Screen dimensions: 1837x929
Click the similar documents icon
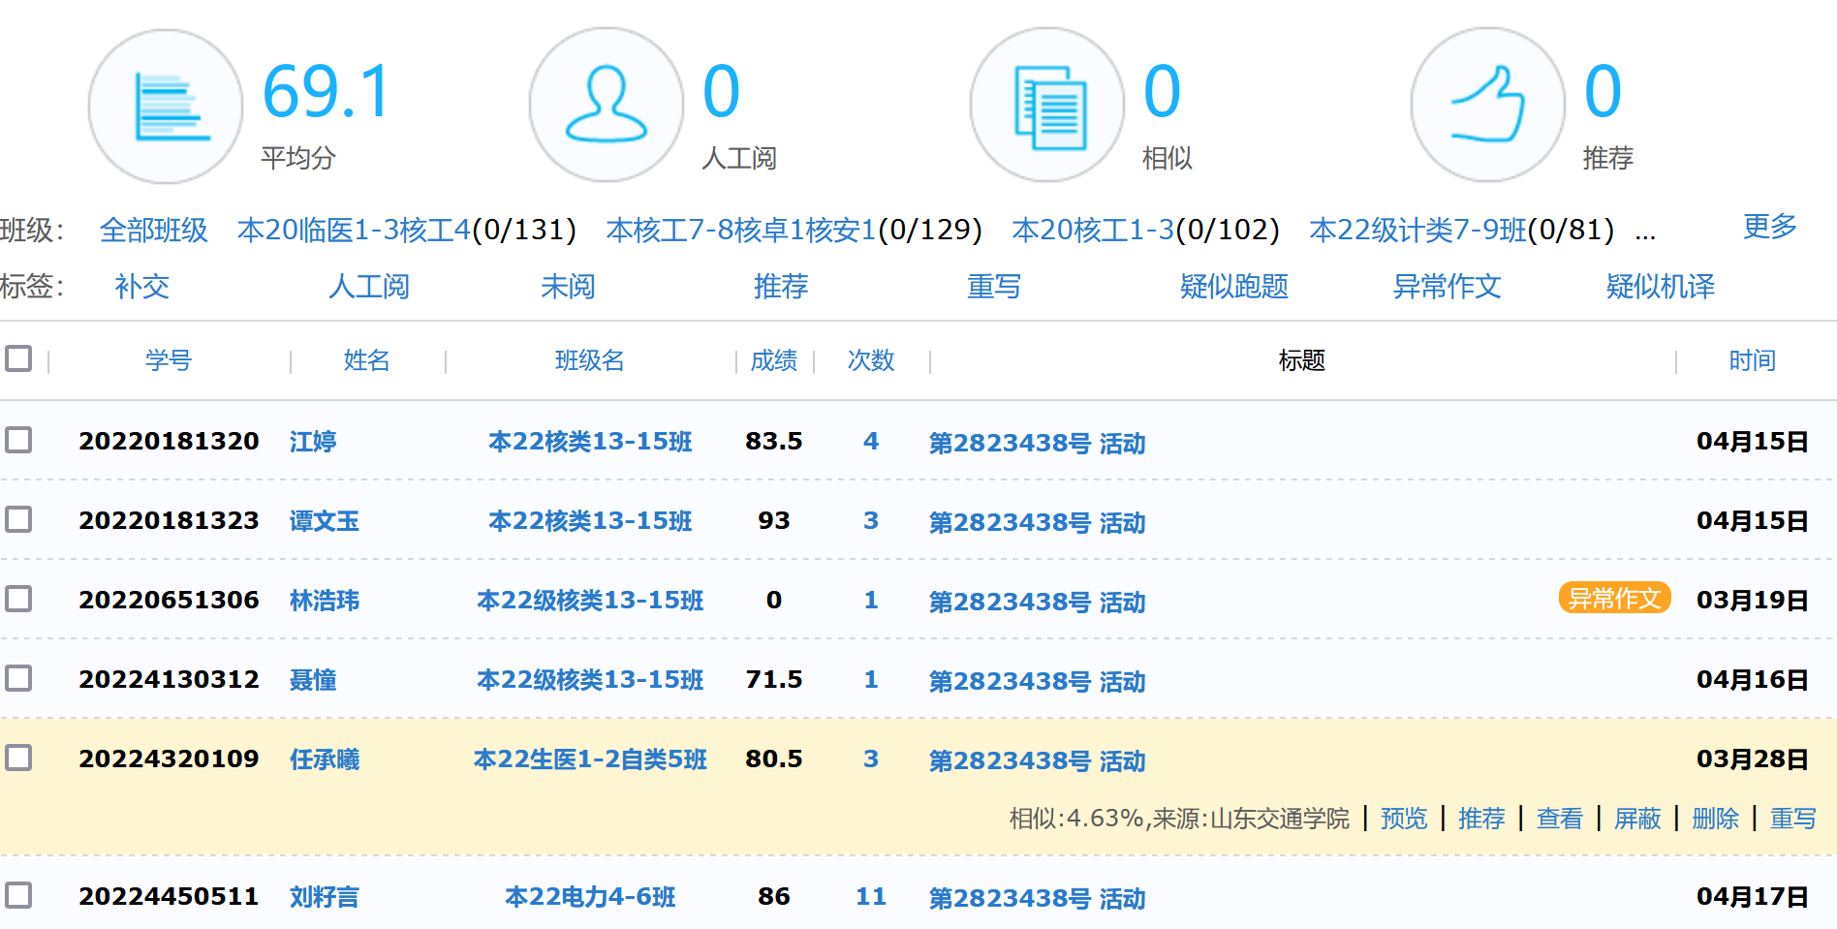point(1047,105)
